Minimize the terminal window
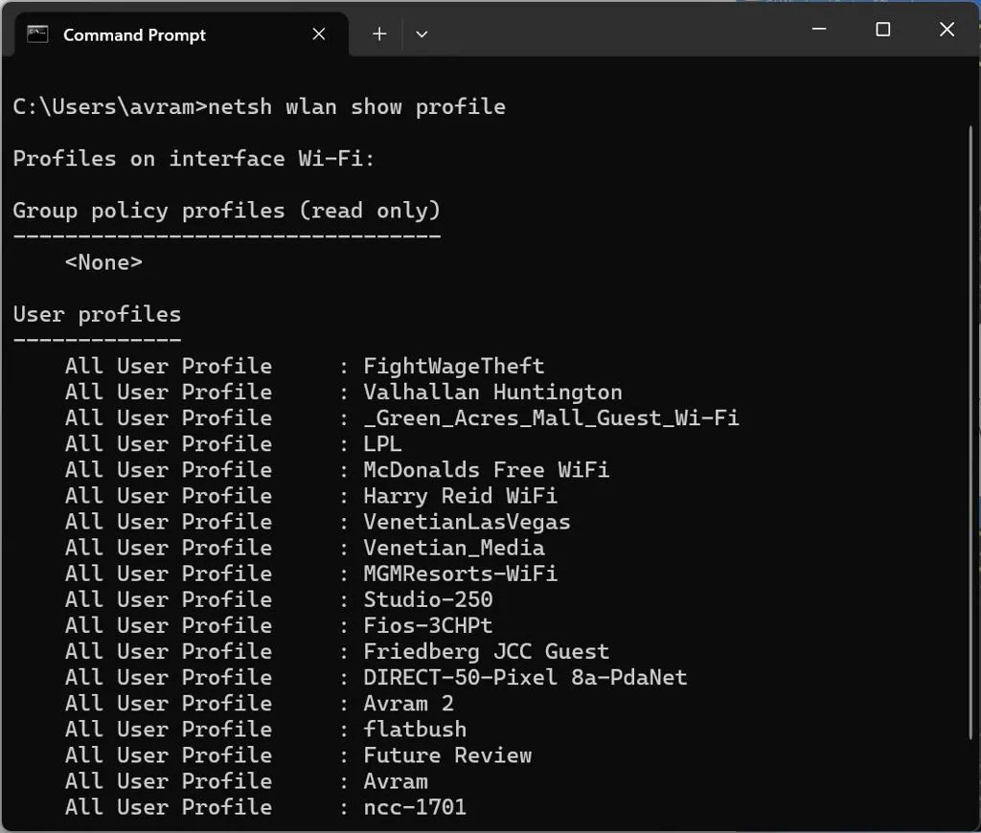 [819, 29]
